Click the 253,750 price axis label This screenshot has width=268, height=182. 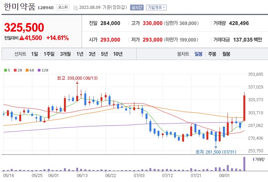(x=256, y=151)
